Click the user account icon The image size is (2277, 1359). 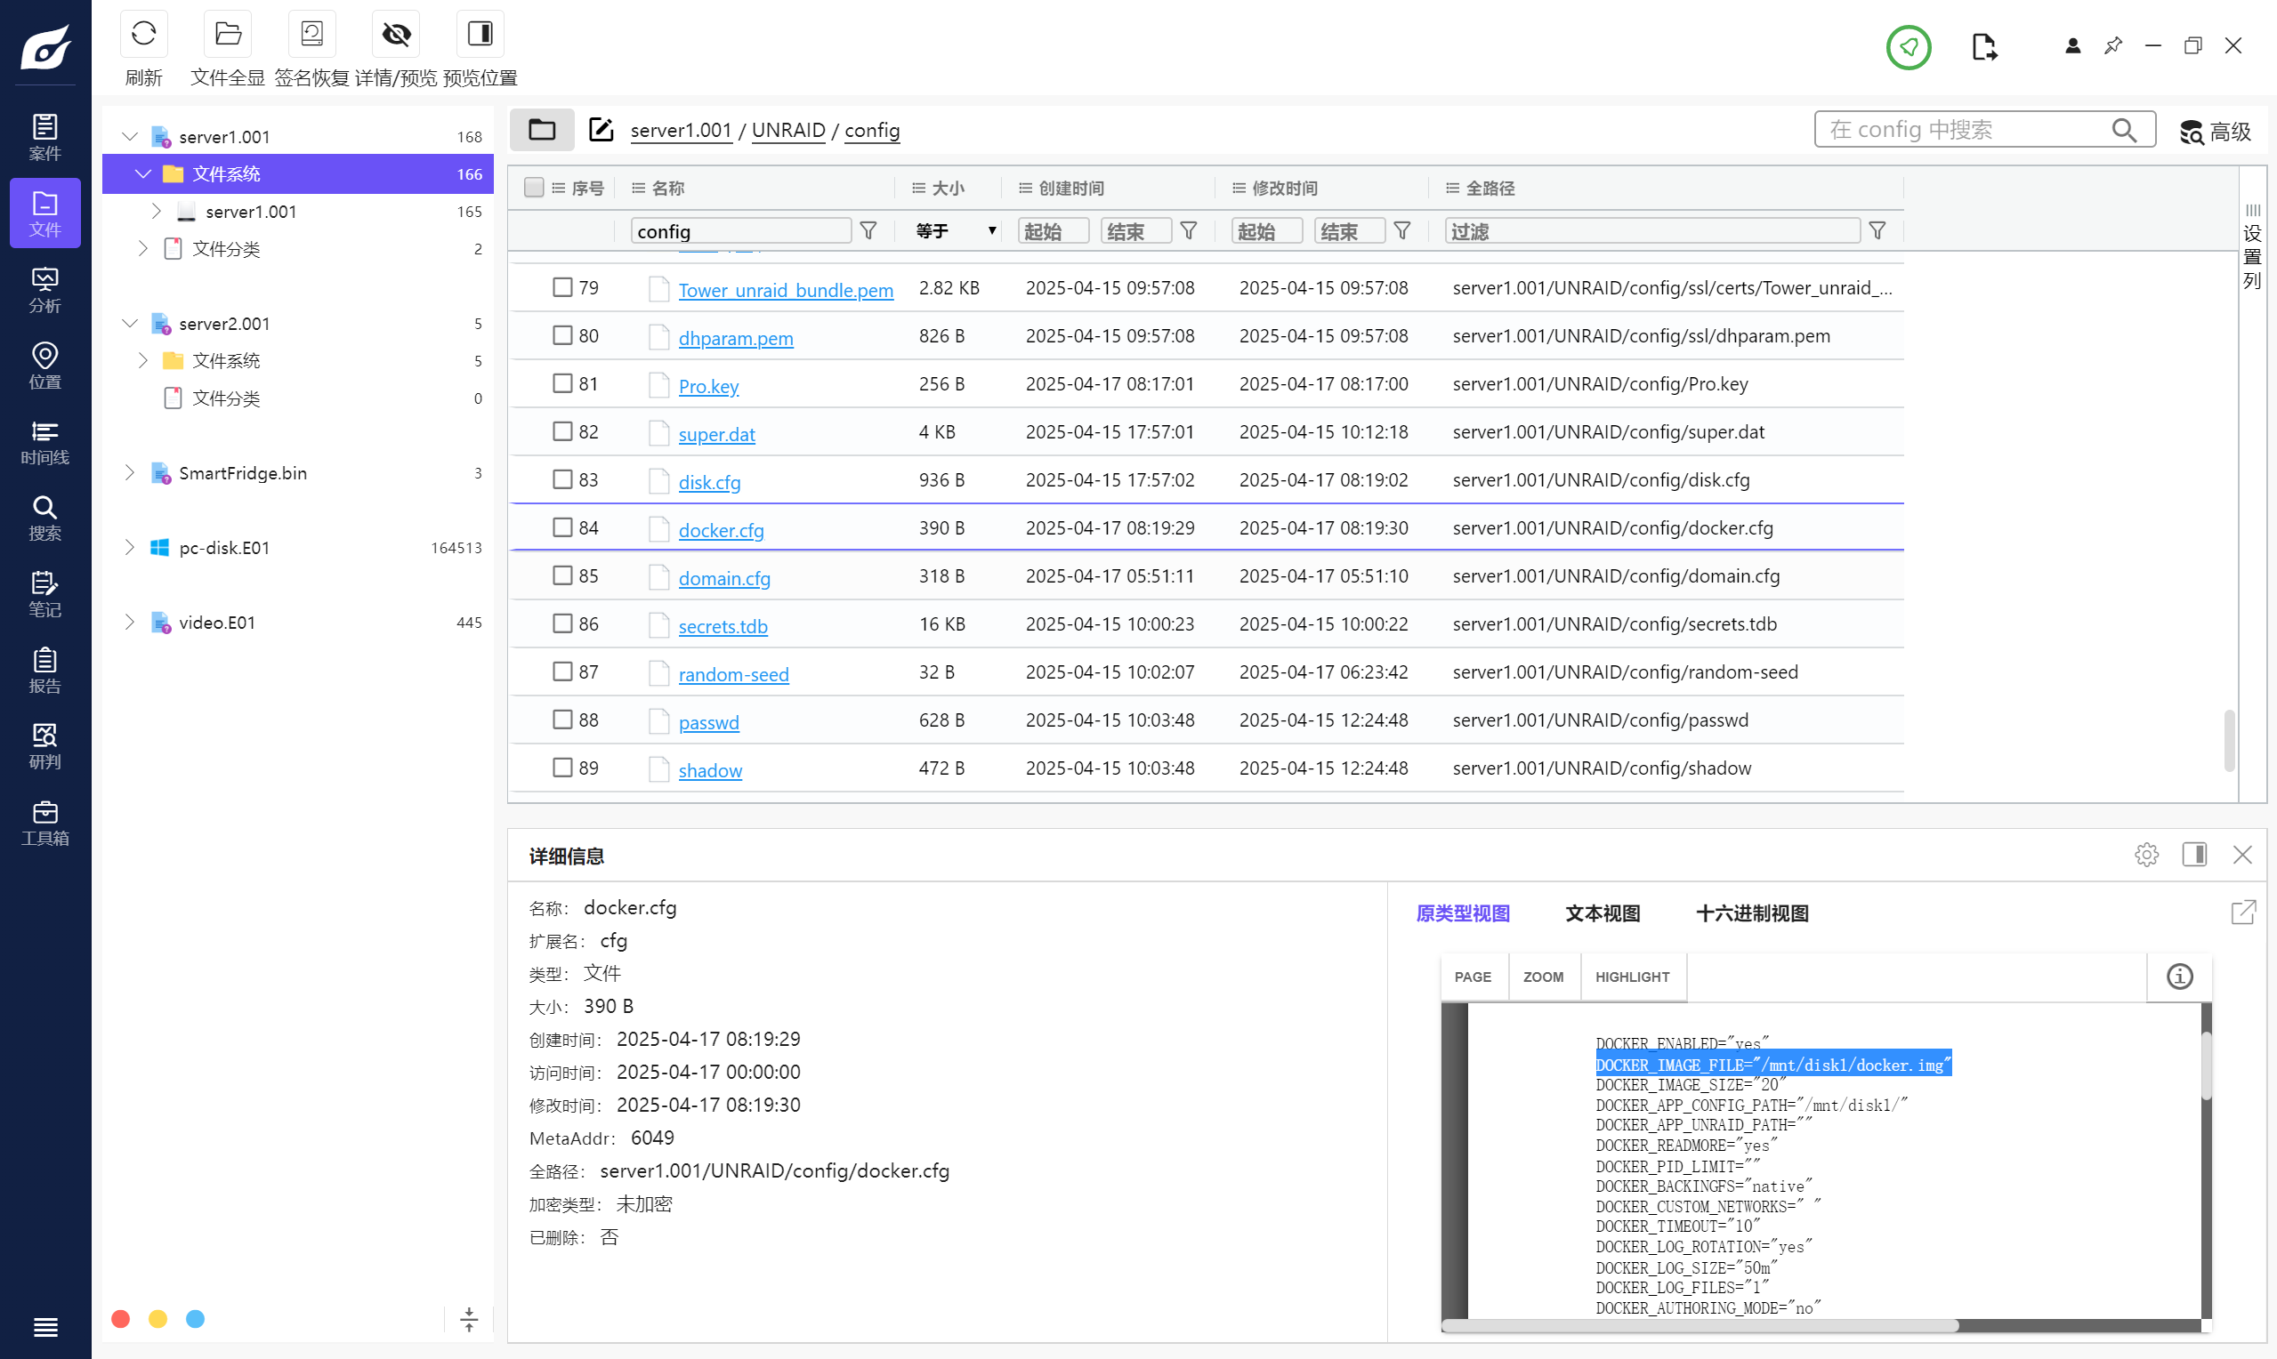coord(2072,45)
